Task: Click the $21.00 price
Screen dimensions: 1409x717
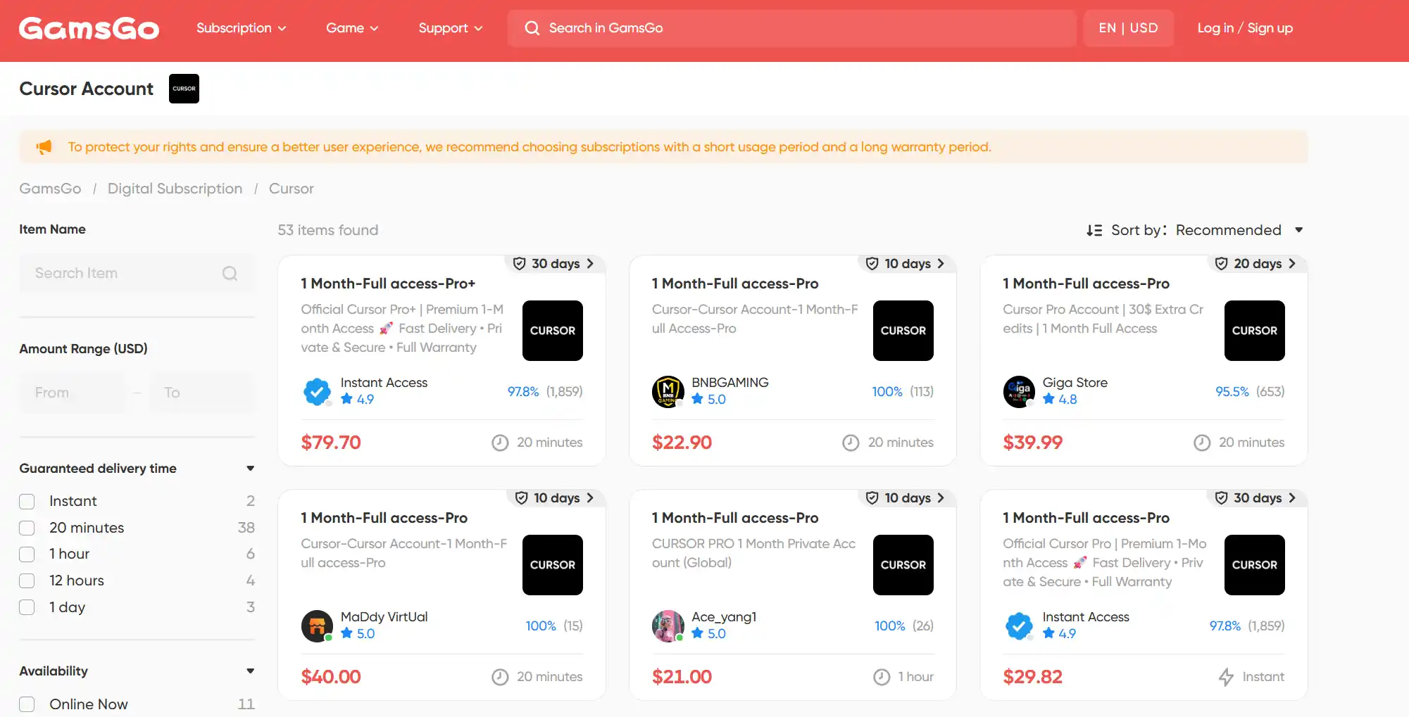Action: pos(682,677)
